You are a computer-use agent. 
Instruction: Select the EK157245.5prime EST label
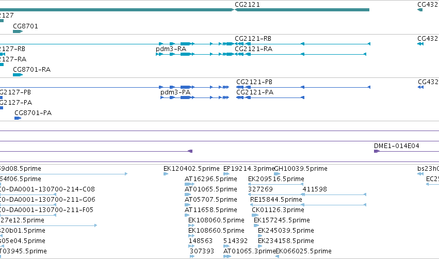(x=282, y=220)
